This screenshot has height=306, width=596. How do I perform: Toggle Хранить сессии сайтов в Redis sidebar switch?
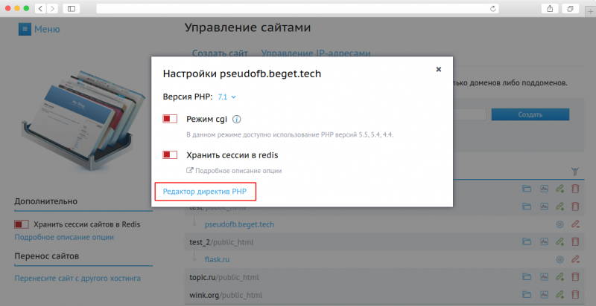tap(22, 224)
